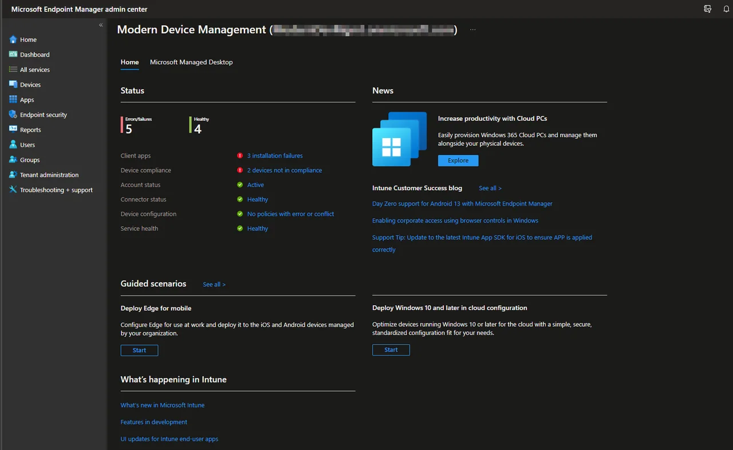The width and height of the screenshot is (733, 450).
Task: Click the Troubleshooting + support wrench icon
Action: tap(13, 190)
